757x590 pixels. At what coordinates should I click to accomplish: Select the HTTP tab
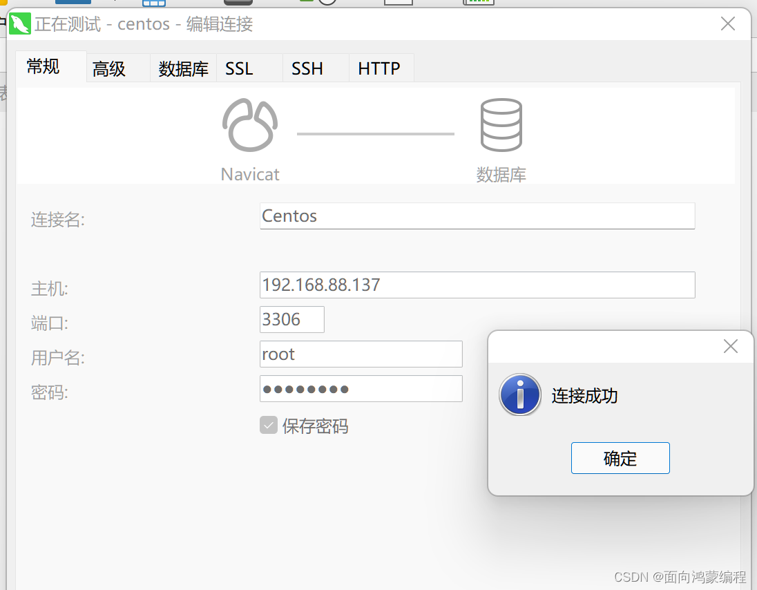coord(381,68)
